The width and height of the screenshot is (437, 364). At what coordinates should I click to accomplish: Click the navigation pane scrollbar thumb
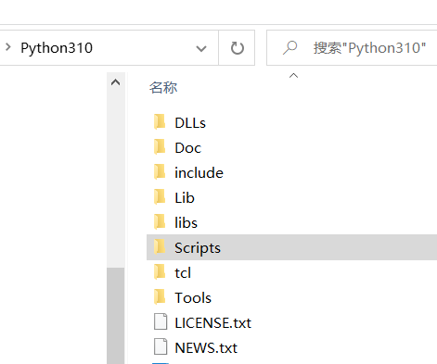pyautogui.click(x=116, y=316)
